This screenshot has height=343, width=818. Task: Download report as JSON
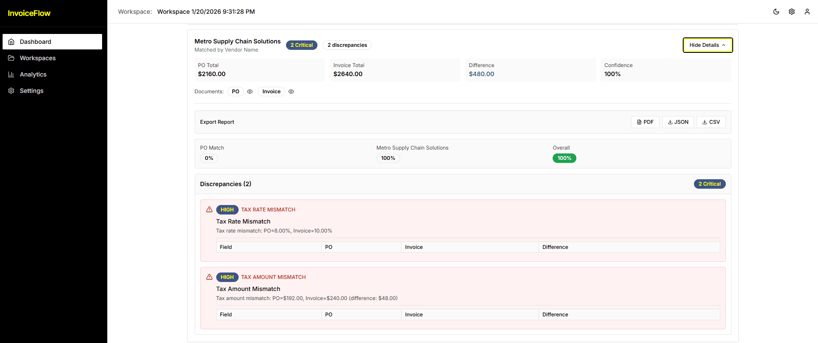(x=678, y=122)
